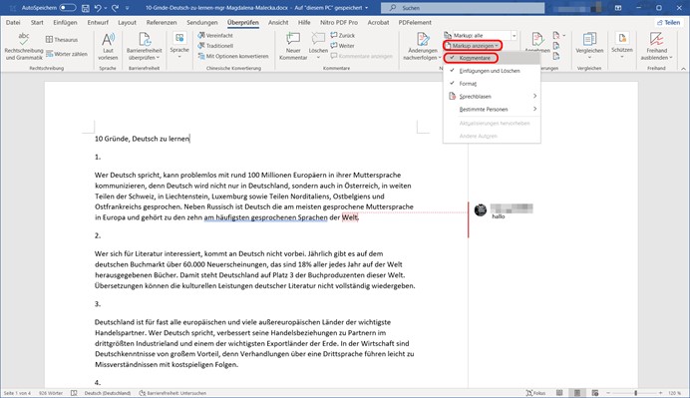The width and height of the screenshot is (690, 398).
Task: Click the Änderungen nachverfolgen icon
Action: pos(423,39)
